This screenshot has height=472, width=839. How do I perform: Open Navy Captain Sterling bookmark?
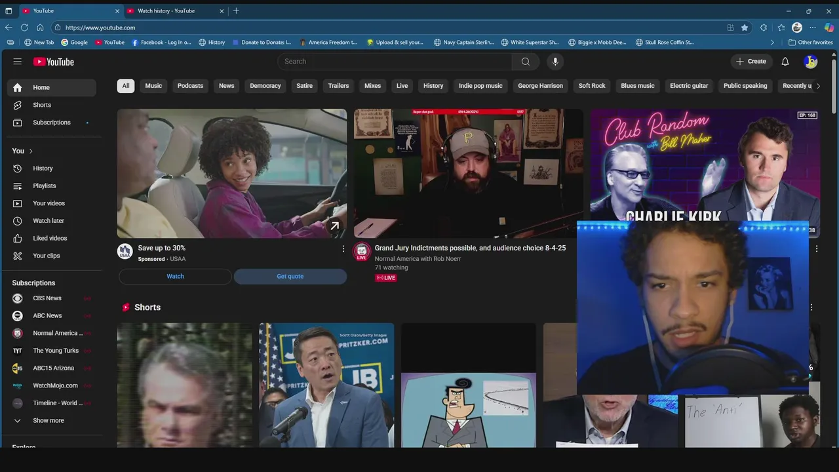click(x=464, y=43)
